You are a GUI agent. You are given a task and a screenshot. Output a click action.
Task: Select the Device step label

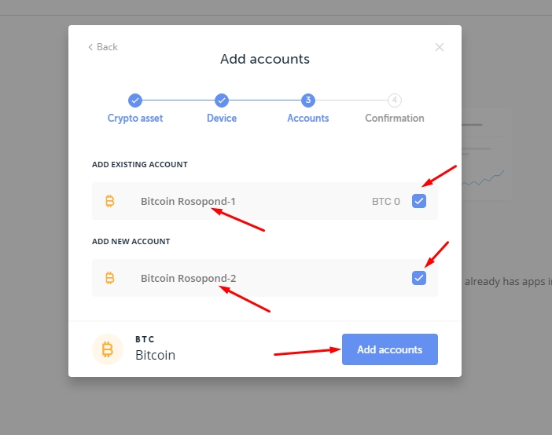tap(222, 118)
